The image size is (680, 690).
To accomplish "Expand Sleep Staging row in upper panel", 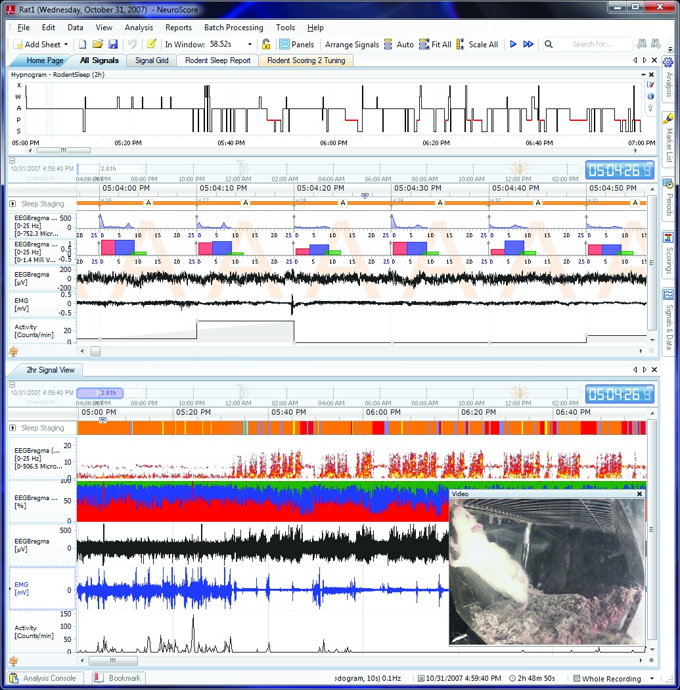I will 12,204.
